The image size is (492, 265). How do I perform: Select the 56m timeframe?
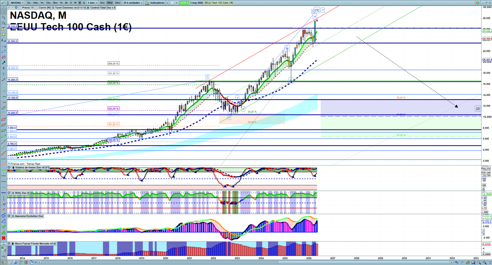point(55,3)
